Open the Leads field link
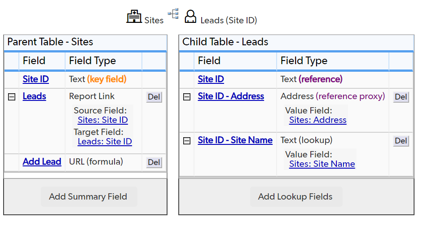The width and height of the screenshot is (441, 226). [34, 96]
